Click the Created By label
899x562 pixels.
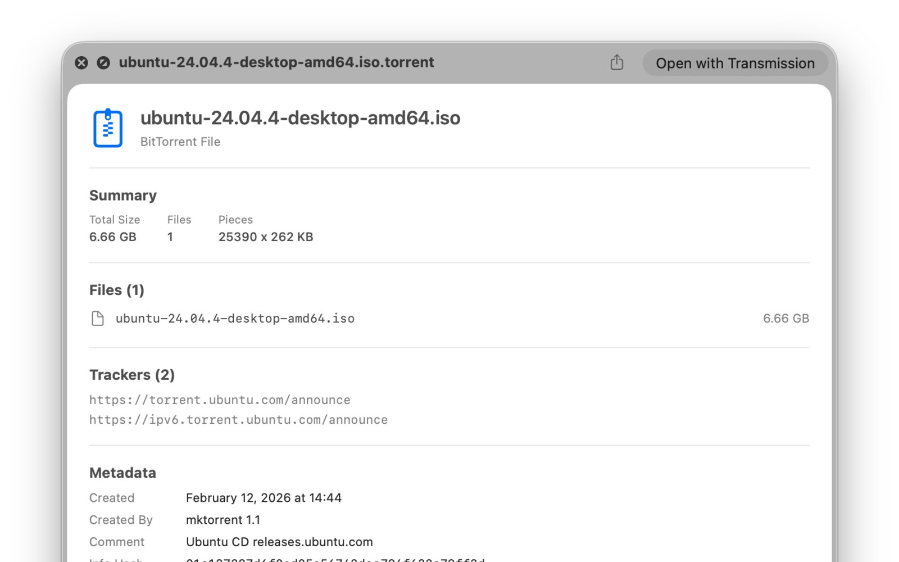click(121, 520)
